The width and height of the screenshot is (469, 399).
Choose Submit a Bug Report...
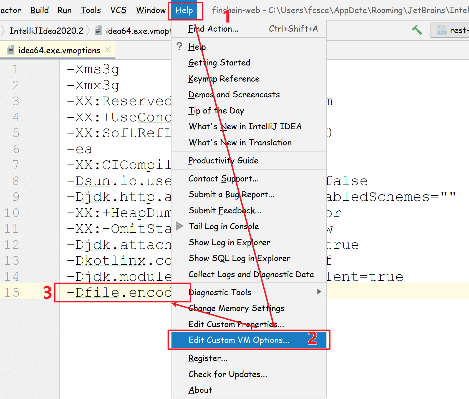[249, 195]
